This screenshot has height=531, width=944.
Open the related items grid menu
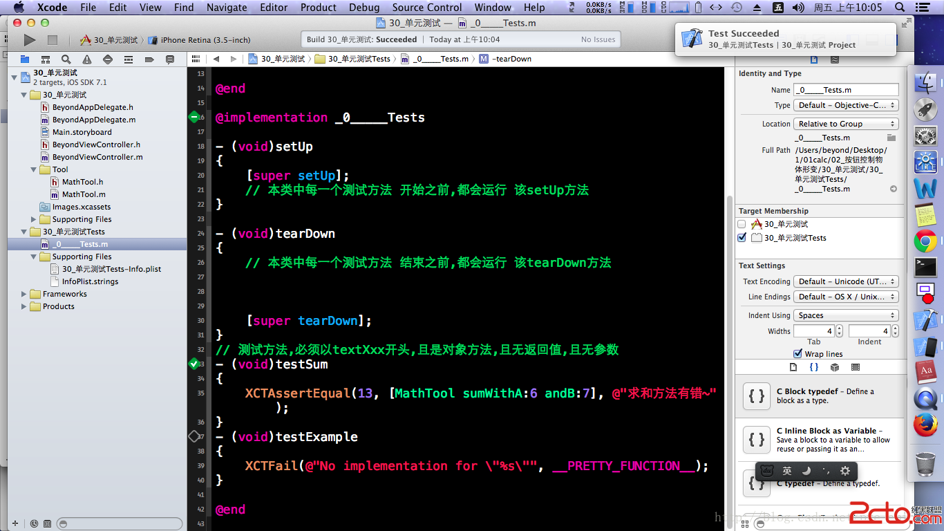(196, 59)
